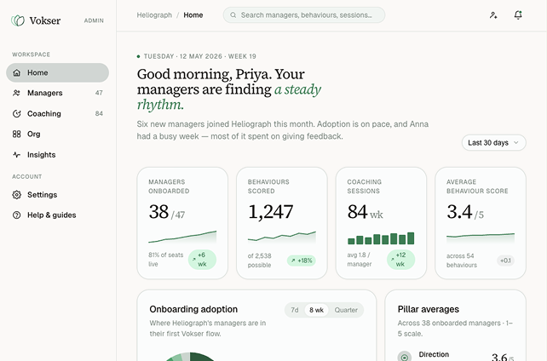Viewport: 547px width, 361px height.
Task: Click the "avg 1.8 / manager" text
Action: [360, 260]
